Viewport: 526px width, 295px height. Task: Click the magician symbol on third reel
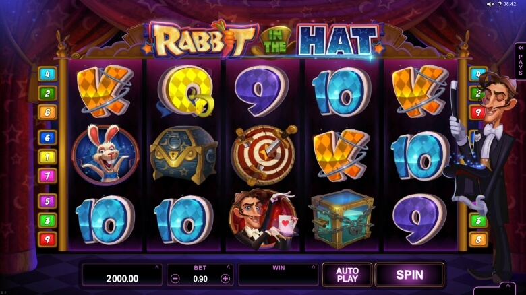[x=263, y=219]
